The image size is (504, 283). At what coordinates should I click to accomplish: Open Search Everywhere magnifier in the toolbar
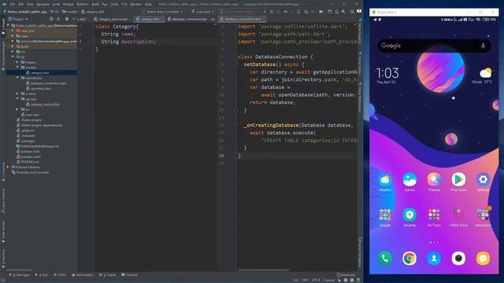(x=352, y=12)
